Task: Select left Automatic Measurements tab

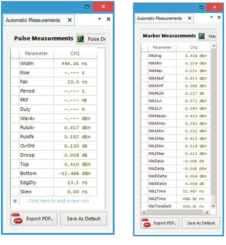Action: [x=33, y=20]
